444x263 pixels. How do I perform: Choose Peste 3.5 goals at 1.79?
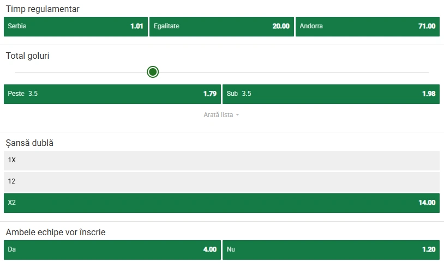point(112,94)
